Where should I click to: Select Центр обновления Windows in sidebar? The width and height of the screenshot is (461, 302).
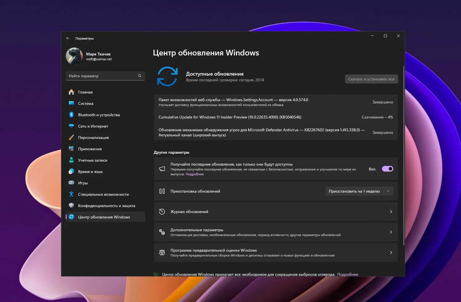[x=105, y=217]
